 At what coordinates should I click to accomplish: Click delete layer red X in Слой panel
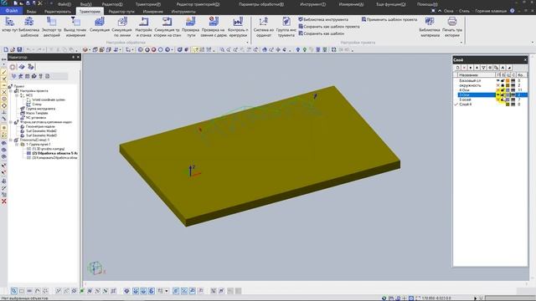[464, 68]
